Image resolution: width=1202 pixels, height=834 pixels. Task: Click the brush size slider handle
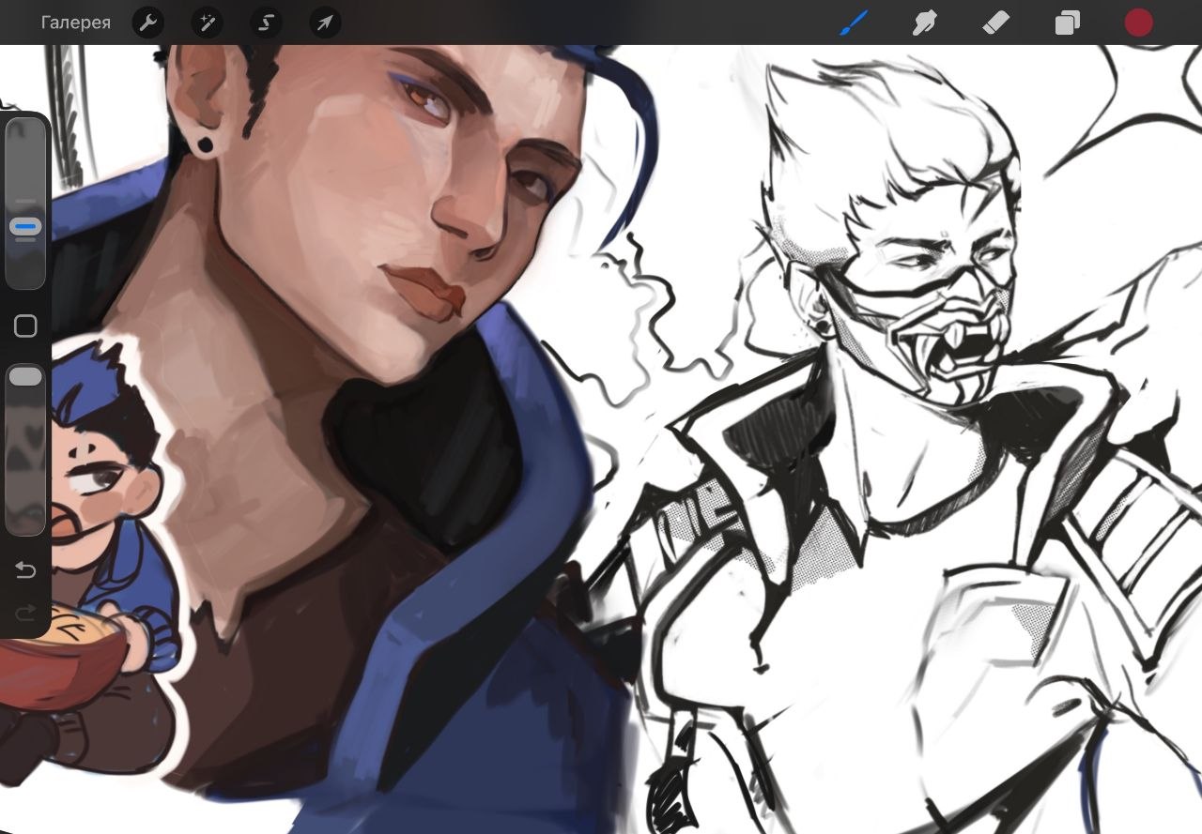(25, 227)
